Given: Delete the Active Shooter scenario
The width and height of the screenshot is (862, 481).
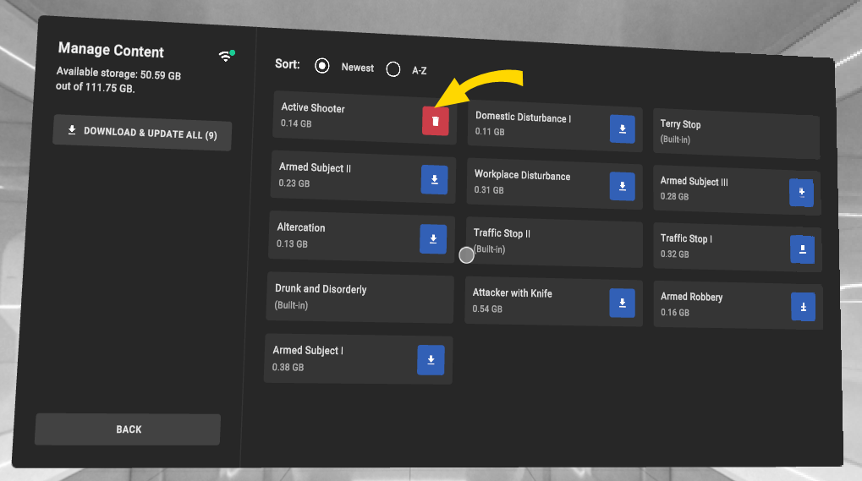Looking at the screenshot, I should coord(435,121).
